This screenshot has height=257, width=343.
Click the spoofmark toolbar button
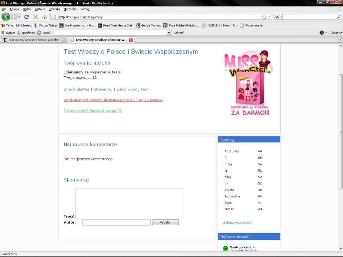(x=26, y=32)
